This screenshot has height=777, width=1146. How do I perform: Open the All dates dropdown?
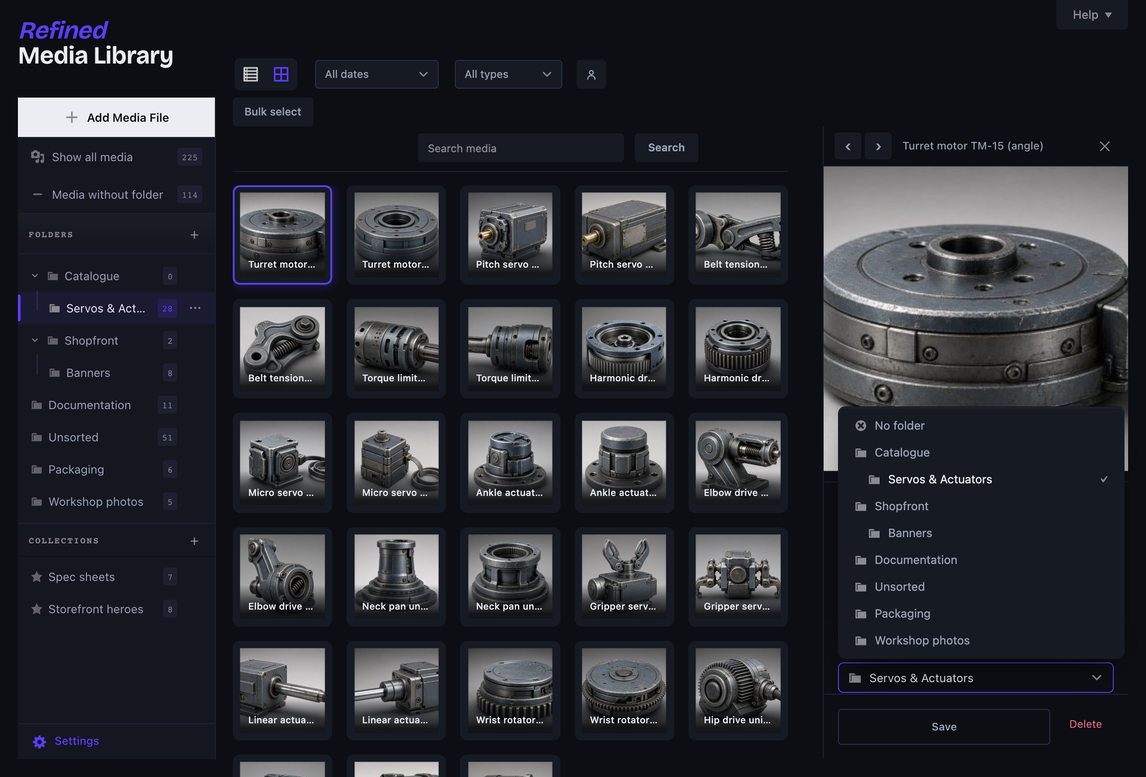(376, 74)
